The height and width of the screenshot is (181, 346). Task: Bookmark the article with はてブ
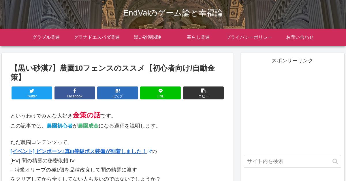pyautogui.click(x=118, y=93)
